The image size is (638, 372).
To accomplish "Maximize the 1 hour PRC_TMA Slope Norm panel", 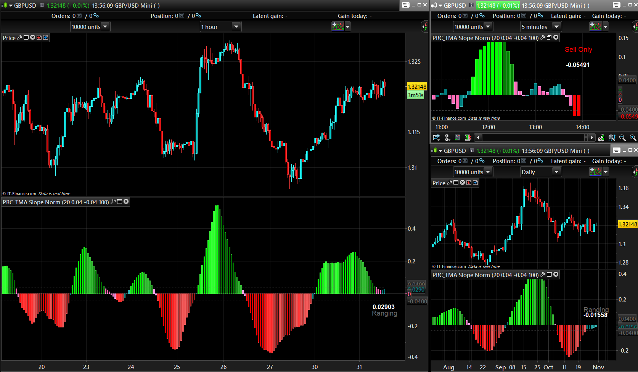I will click(x=120, y=202).
